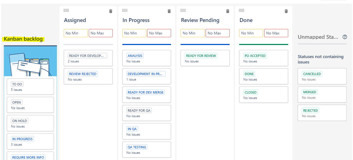353x160 pixels.
Task: Select the CLOSED status card
Action: [264, 95]
